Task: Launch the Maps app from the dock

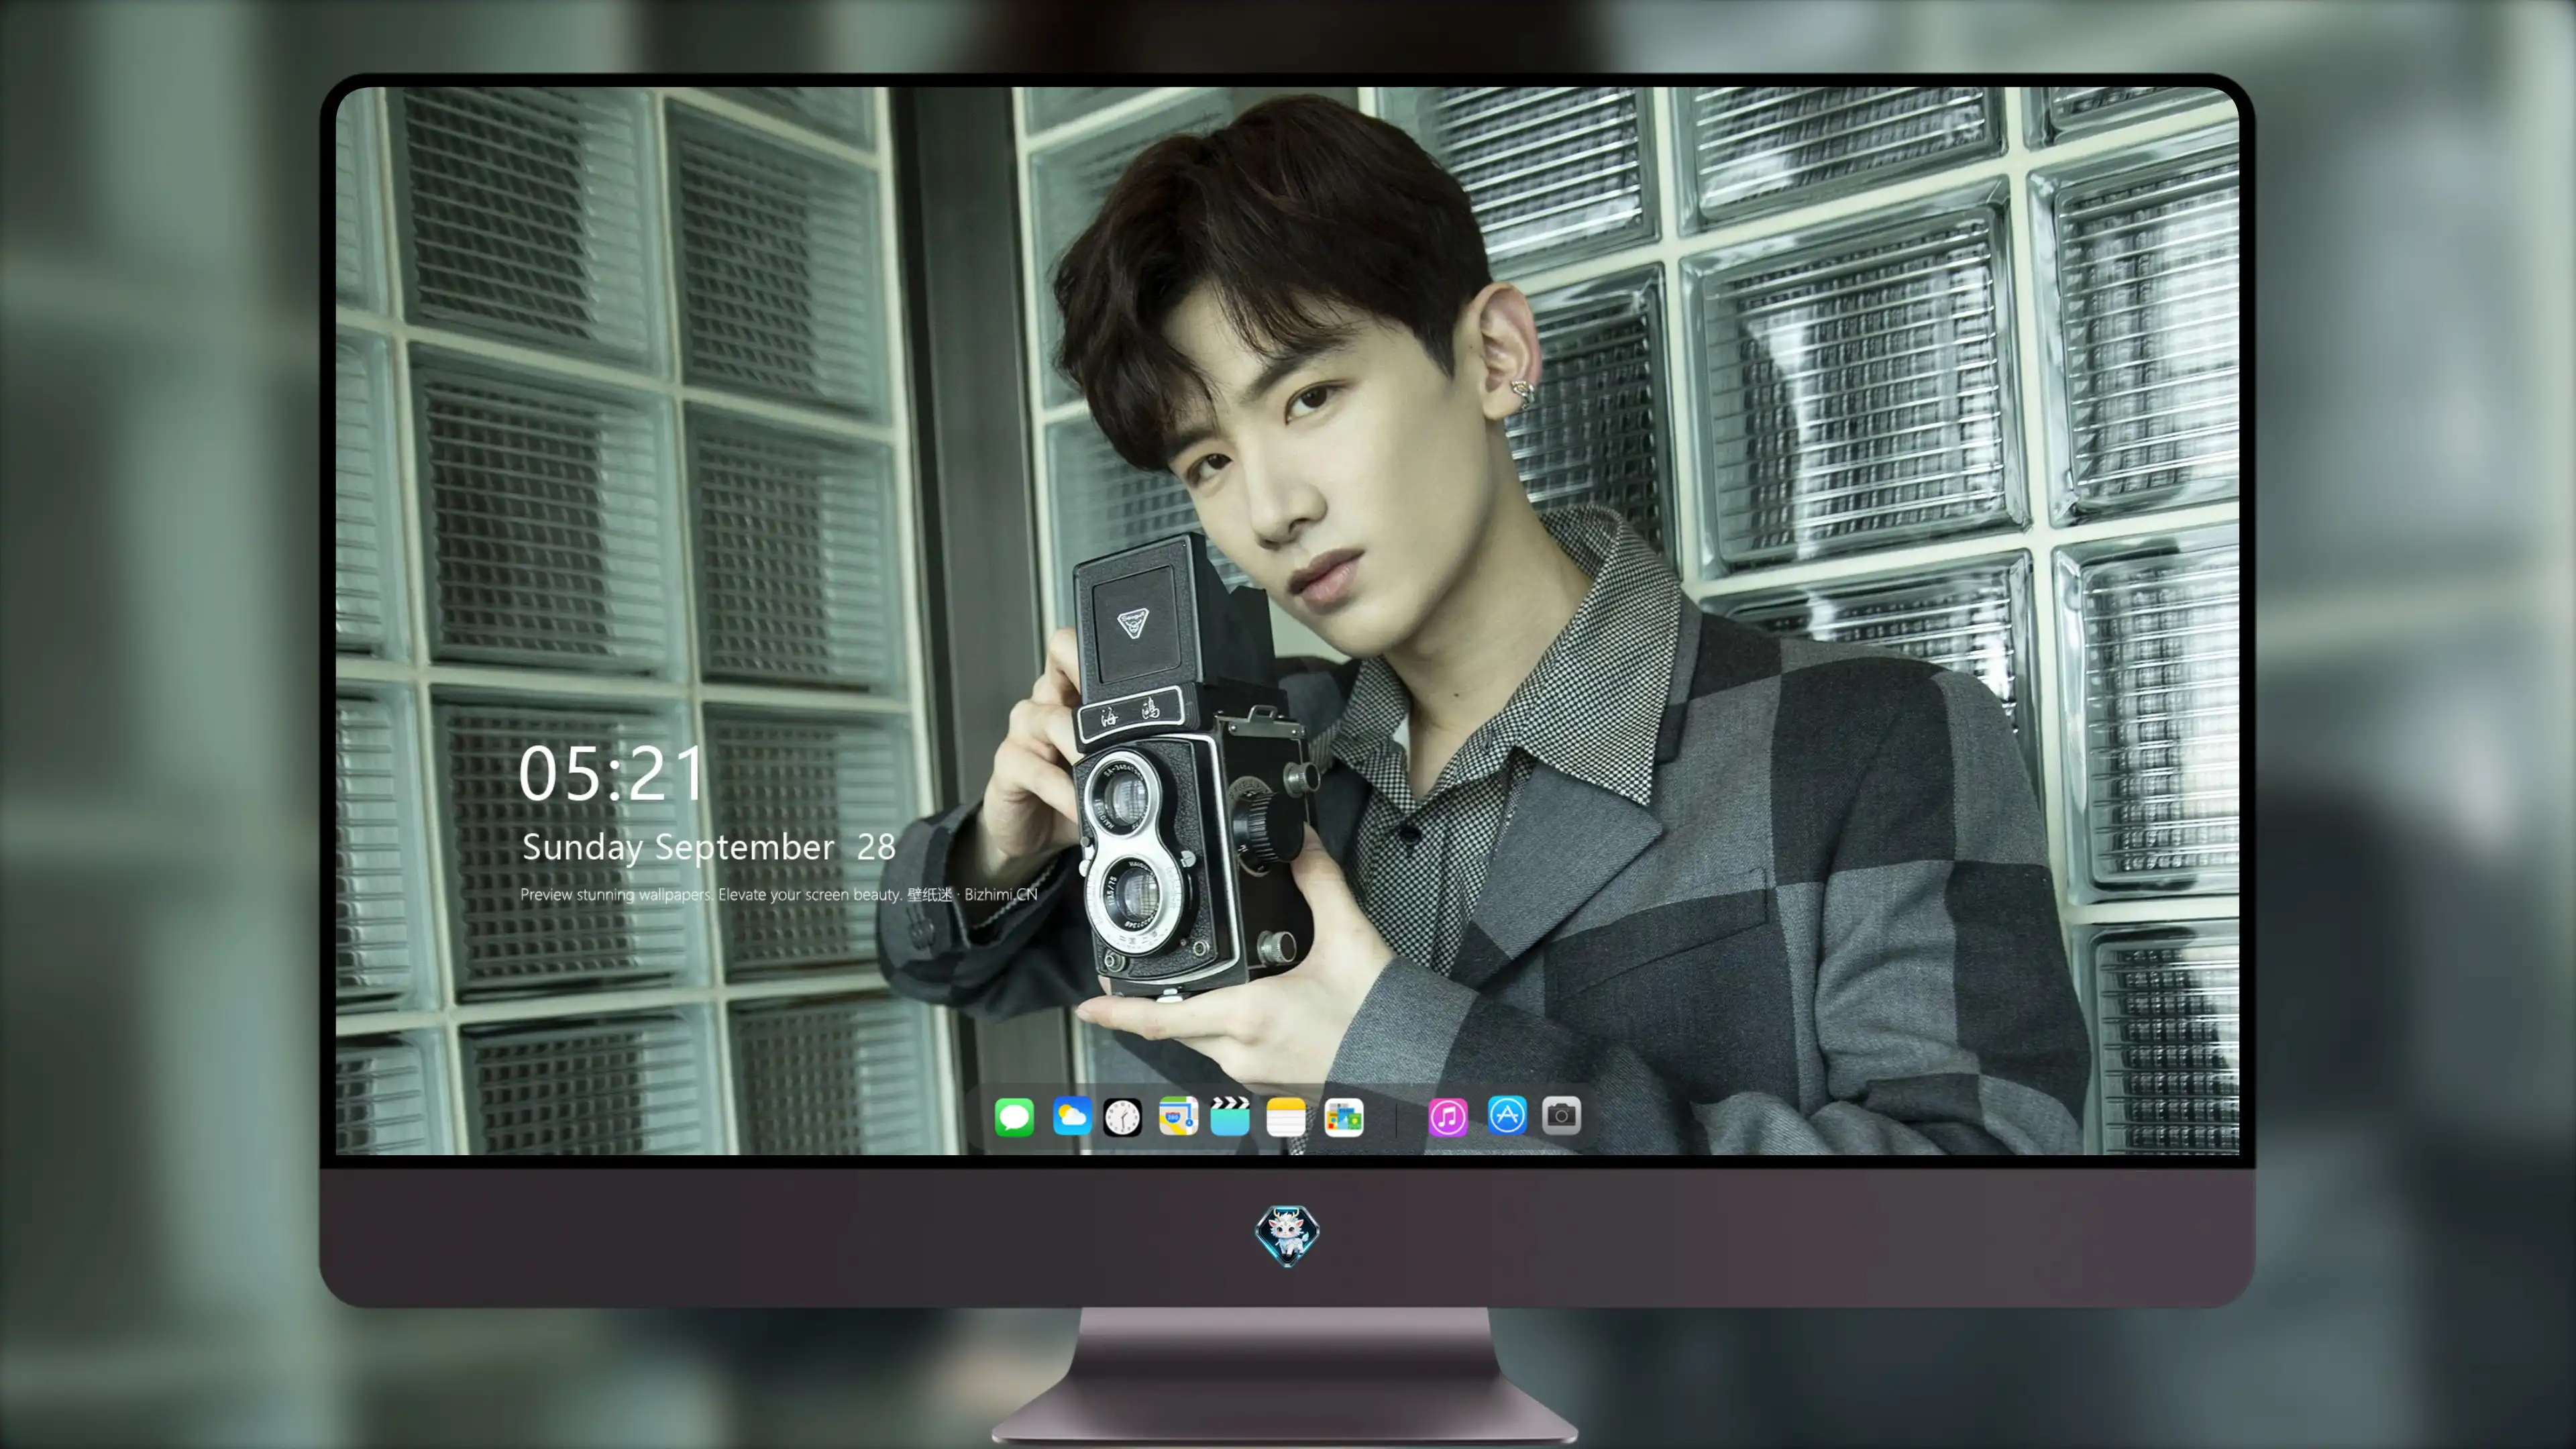Action: tap(1178, 1116)
